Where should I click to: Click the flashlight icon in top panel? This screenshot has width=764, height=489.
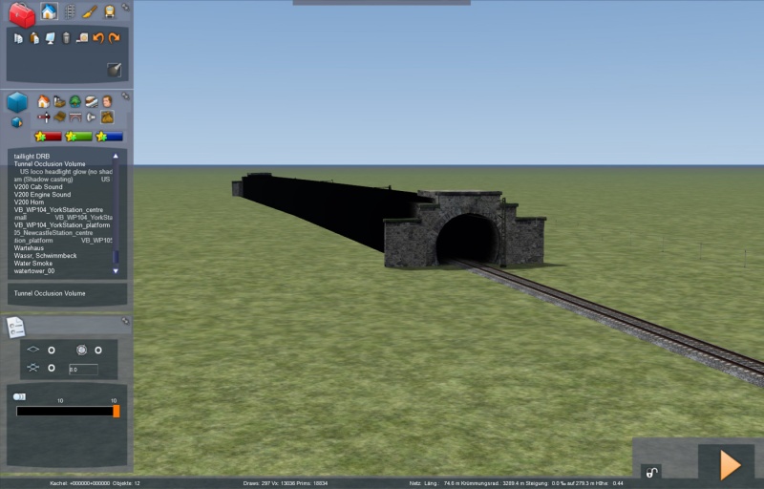(114, 70)
